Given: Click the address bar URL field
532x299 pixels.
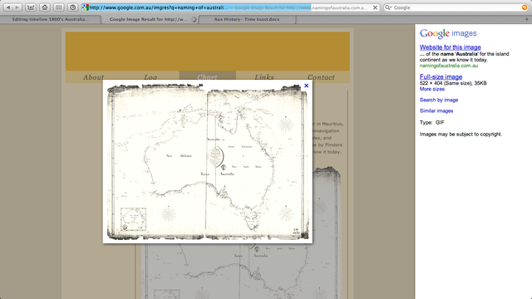Looking at the screenshot, I should tap(230, 7).
